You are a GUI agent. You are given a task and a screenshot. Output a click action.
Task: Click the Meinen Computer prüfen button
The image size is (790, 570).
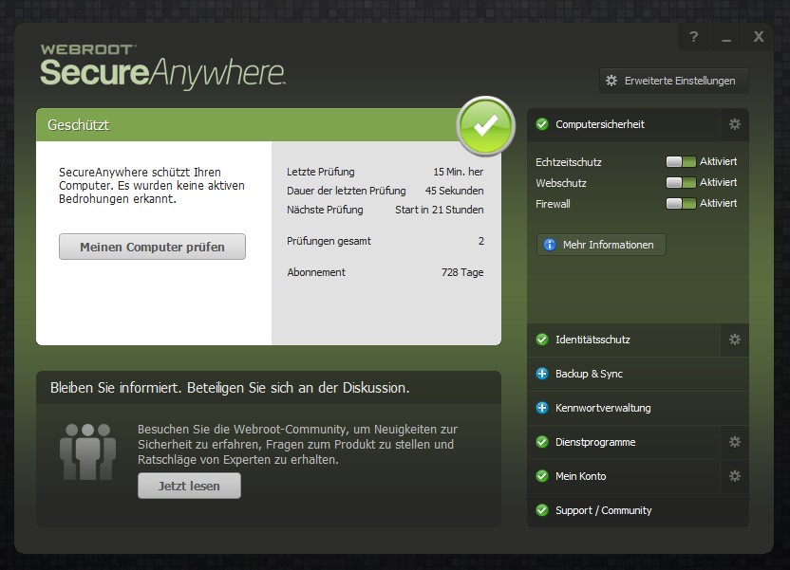click(x=152, y=247)
